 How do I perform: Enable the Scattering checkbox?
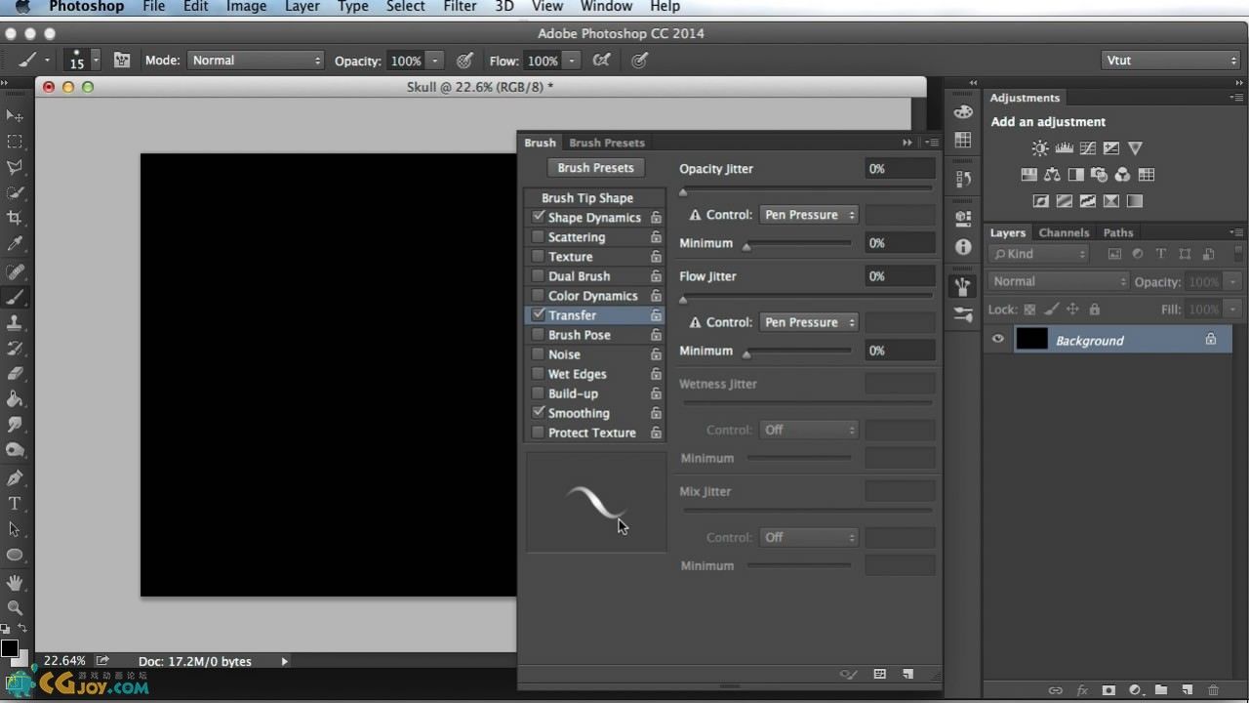point(538,236)
